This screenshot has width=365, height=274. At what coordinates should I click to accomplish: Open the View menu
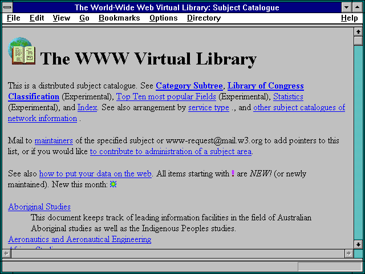tap(61, 18)
